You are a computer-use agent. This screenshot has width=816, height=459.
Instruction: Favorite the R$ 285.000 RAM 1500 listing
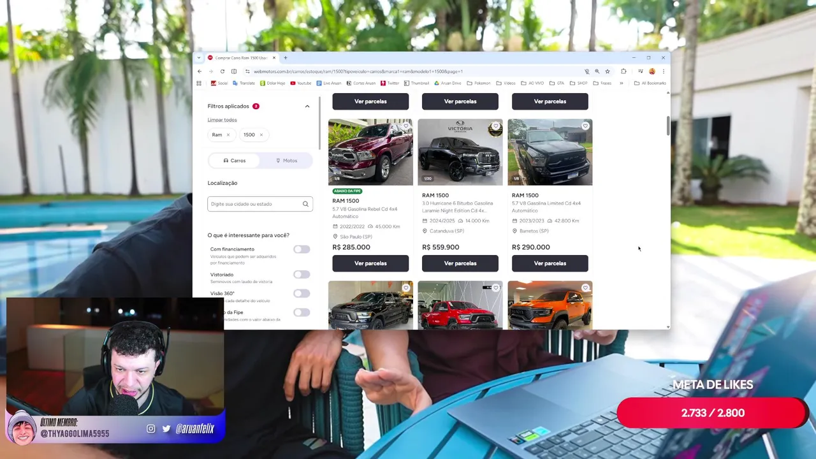(405, 126)
